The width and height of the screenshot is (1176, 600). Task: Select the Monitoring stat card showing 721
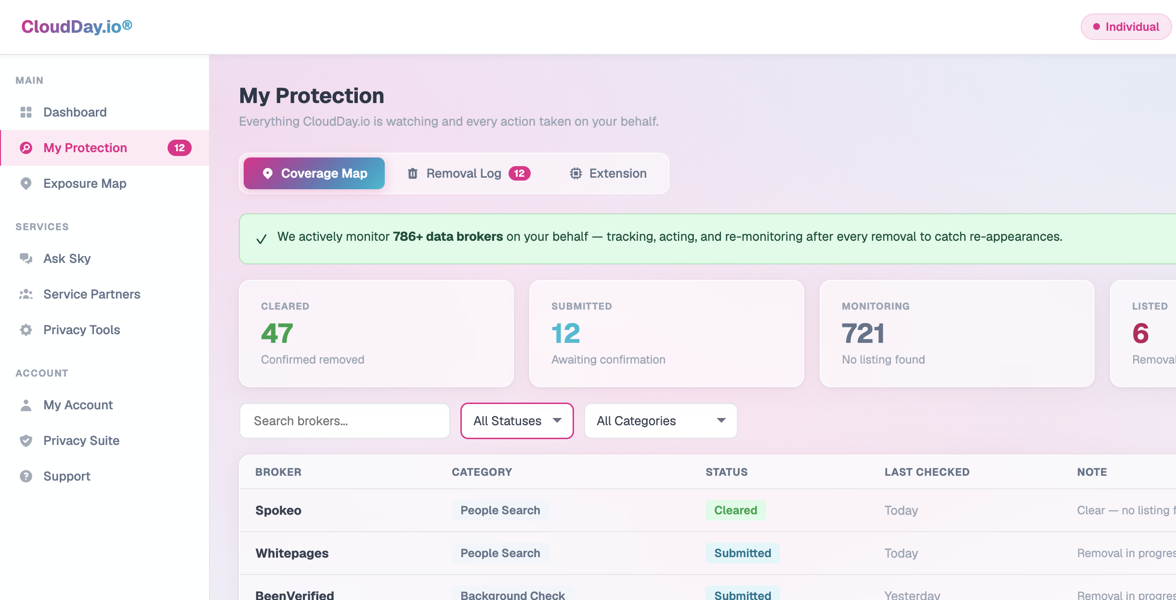957,333
